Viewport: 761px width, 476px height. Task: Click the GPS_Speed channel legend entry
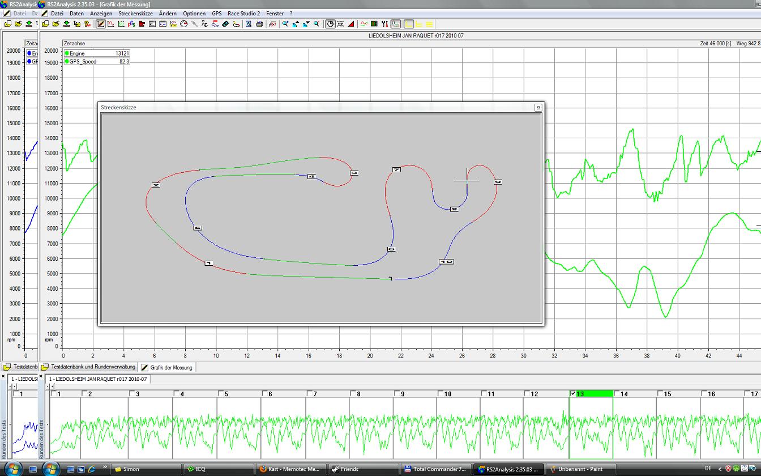(97, 61)
